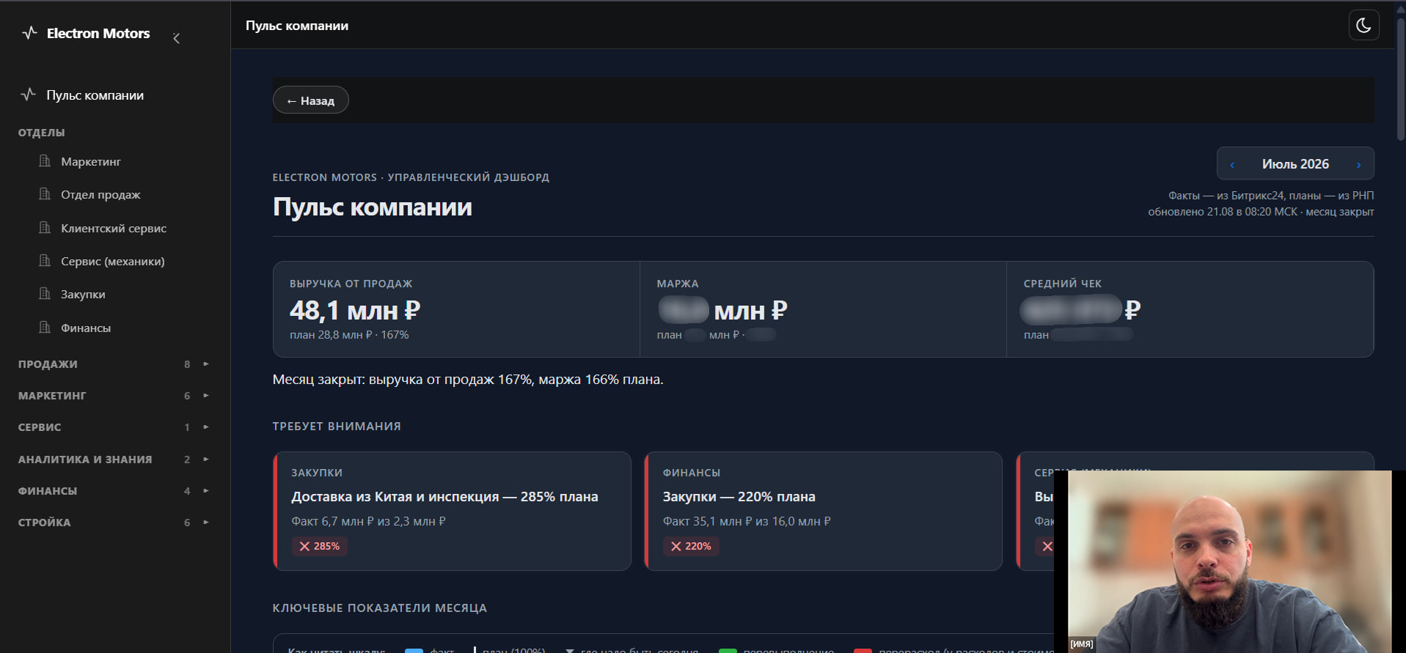Expand the АНАЛИТИКА И ЗНАНИЯ section
This screenshot has width=1406, height=653.
pos(114,460)
